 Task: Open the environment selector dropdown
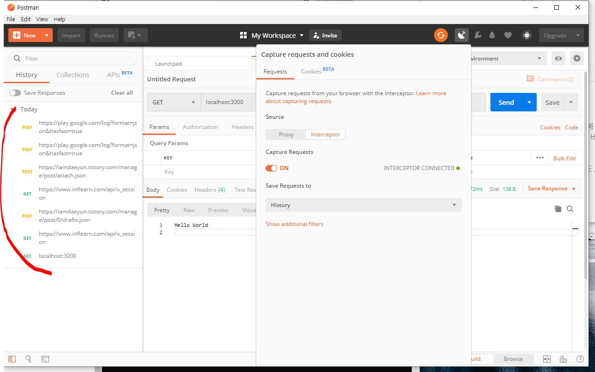[x=508, y=59]
